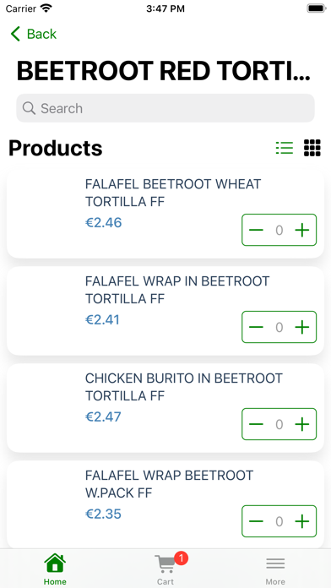Tap the €2.41 Falafel Wrap price
331x588 pixels.
pyautogui.click(x=102, y=320)
